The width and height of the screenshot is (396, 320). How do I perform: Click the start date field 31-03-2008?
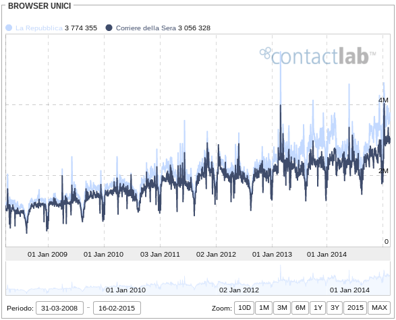click(59, 308)
